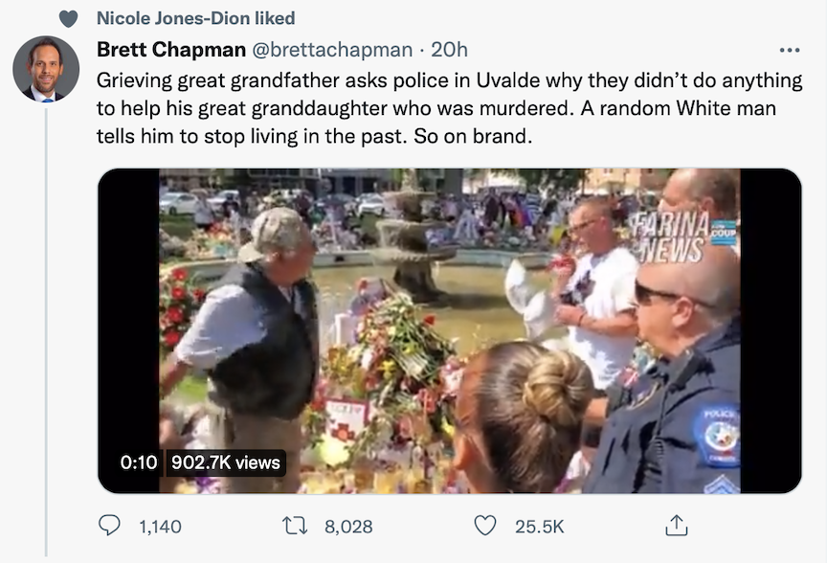Click the 'Nicole Jones-Dion liked' label
This screenshot has width=827, height=563.
[195, 18]
